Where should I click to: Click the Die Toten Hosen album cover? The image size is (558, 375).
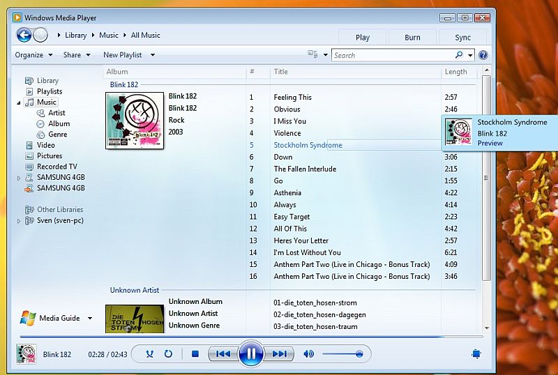coord(135,319)
